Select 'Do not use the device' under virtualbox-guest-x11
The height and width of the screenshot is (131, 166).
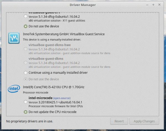(x=25, y=26)
